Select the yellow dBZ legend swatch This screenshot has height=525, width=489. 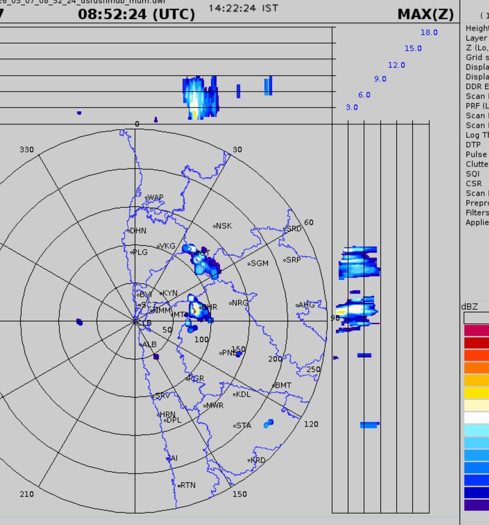pyautogui.click(x=477, y=393)
